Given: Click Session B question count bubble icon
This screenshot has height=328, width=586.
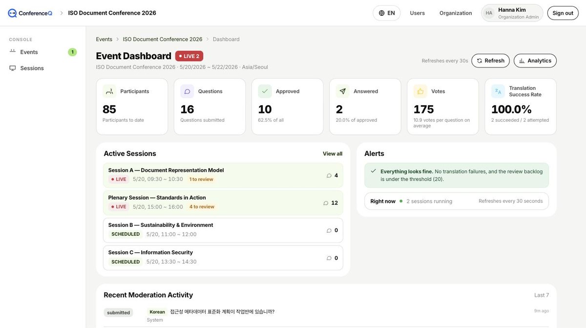Looking at the screenshot, I should pyautogui.click(x=329, y=230).
